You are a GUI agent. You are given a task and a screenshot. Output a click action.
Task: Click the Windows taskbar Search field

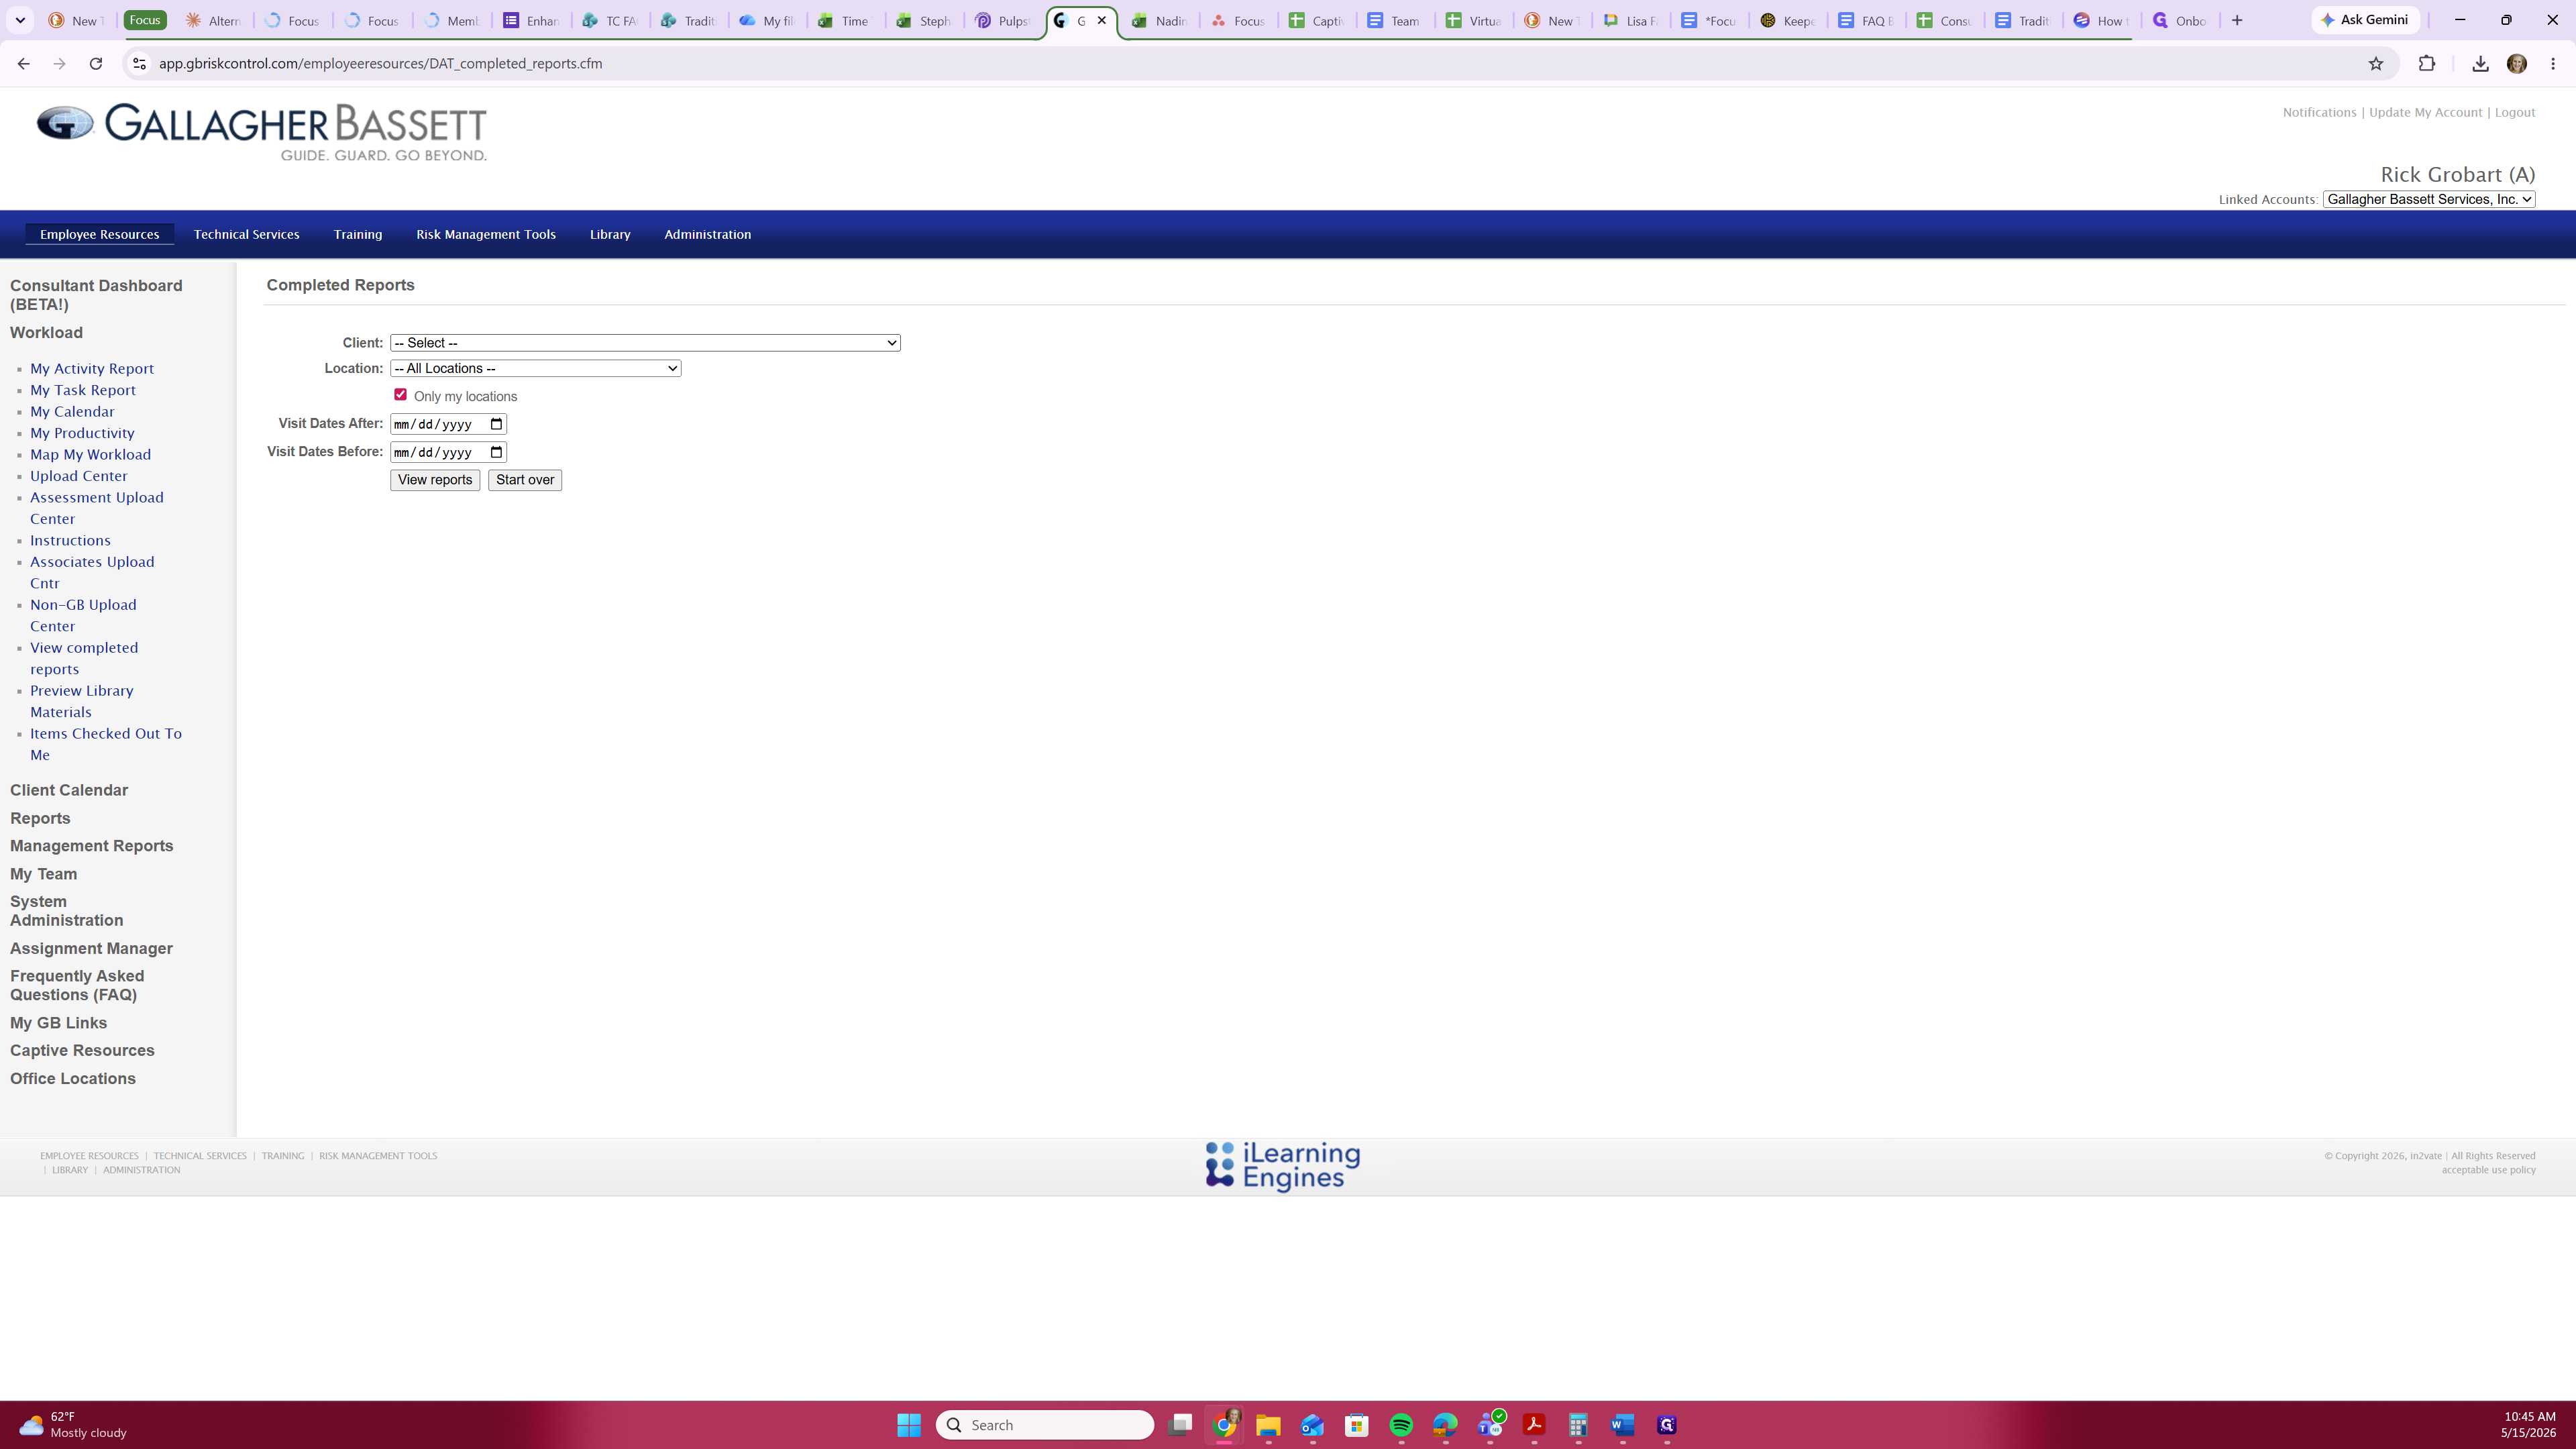[x=1045, y=1425]
